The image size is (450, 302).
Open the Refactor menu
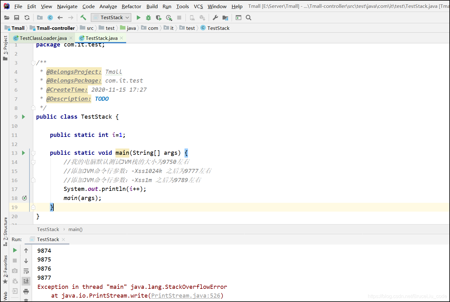pyautogui.click(x=131, y=6)
